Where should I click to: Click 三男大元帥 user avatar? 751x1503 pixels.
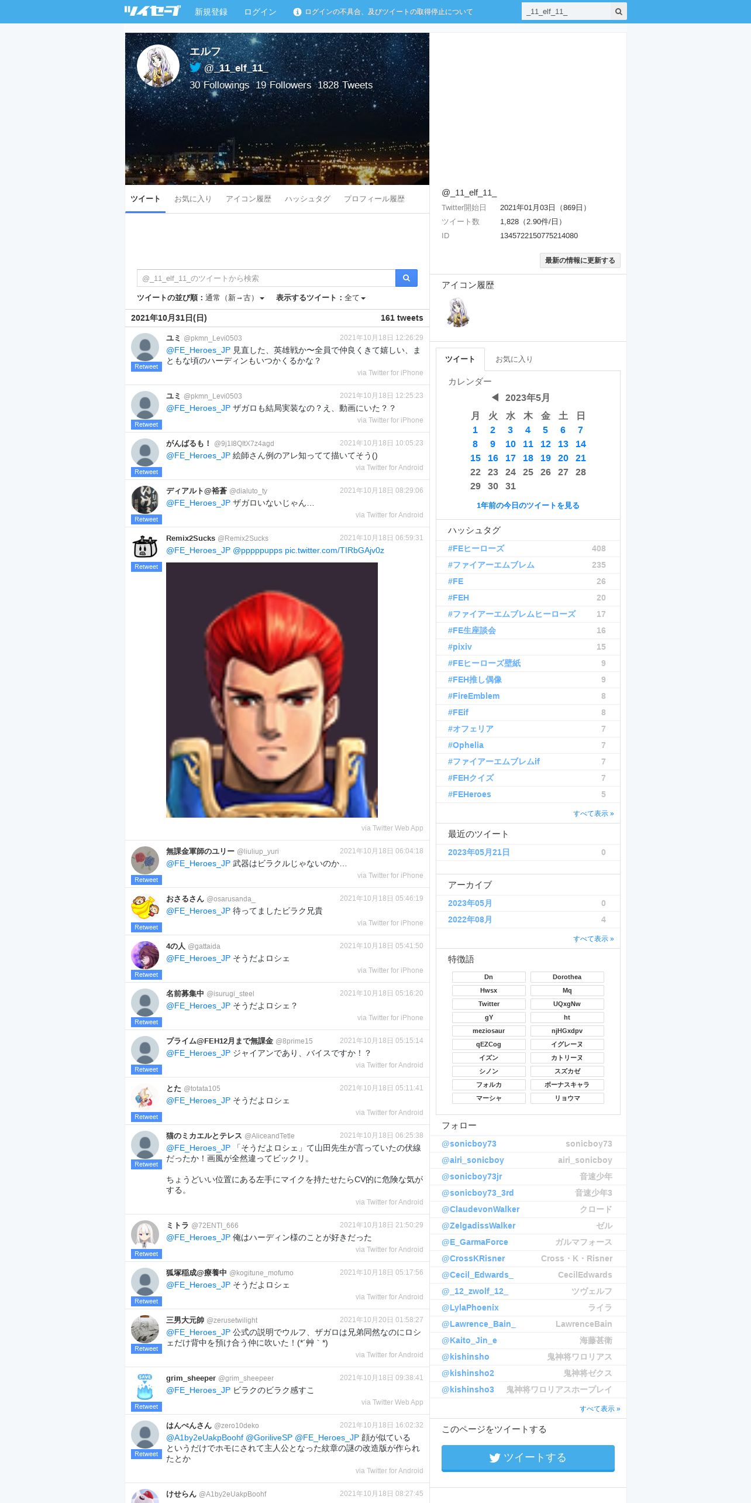click(x=145, y=1329)
